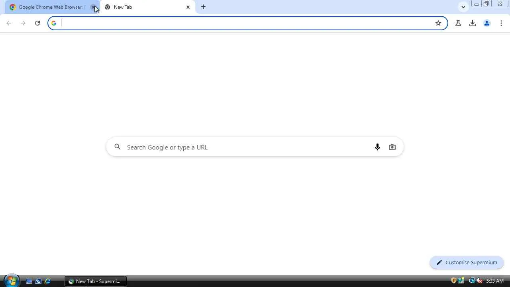The width and height of the screenshot is (510, 287).
Task: Open a new tab with plus button
Action: pos(203,7)
